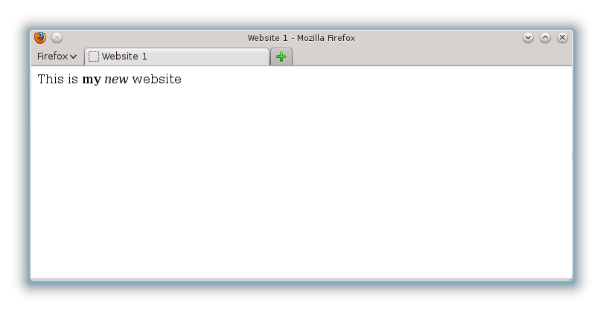Select the Website 1 tab
603x311 pixels.
(x=176, y=57)
